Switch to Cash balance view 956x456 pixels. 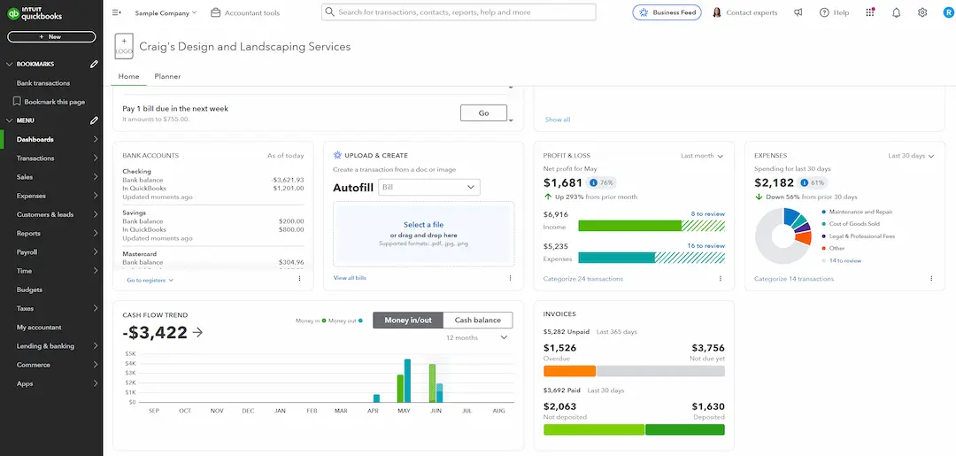(477, 320)
